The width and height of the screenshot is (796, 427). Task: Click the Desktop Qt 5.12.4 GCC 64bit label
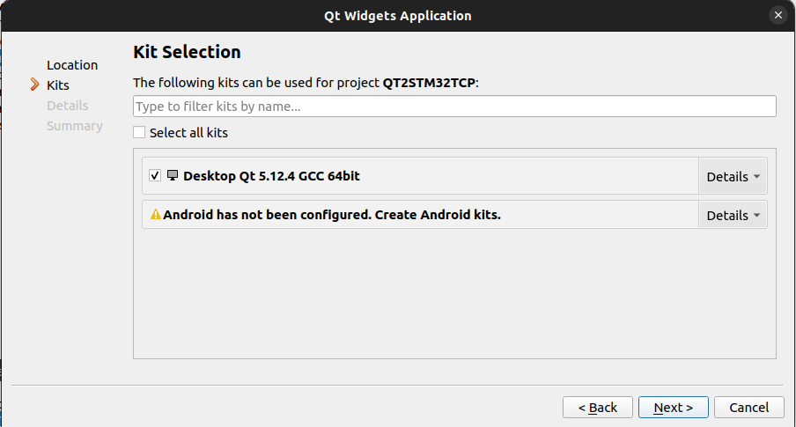[x=271, y=176]
